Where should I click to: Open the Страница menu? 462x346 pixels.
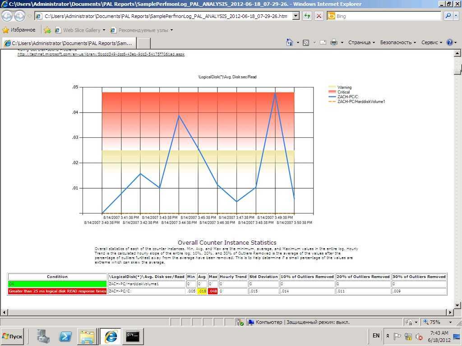tap(361, 42)
